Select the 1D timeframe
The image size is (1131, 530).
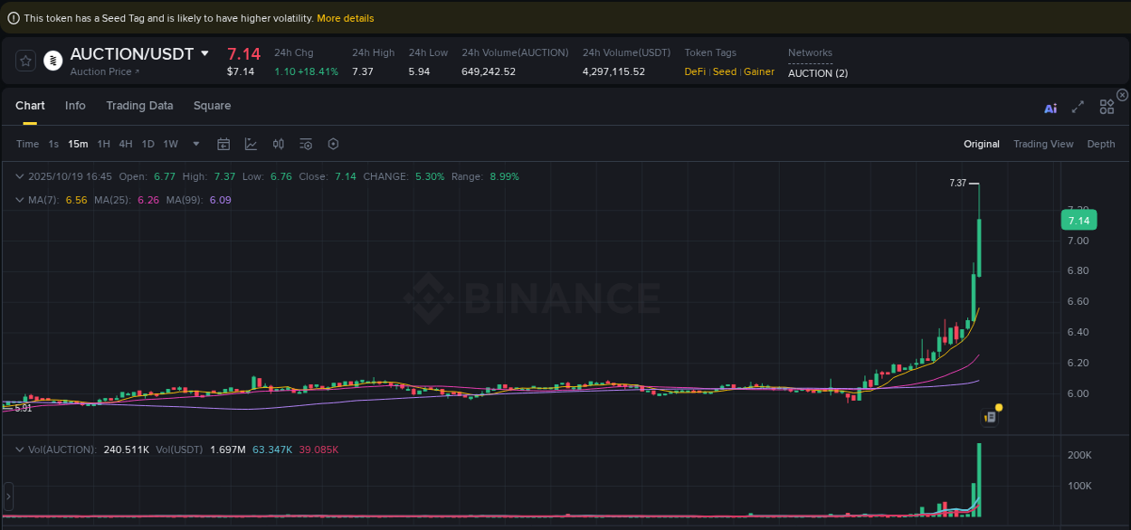pyautogui.click(x=147, y=144)
